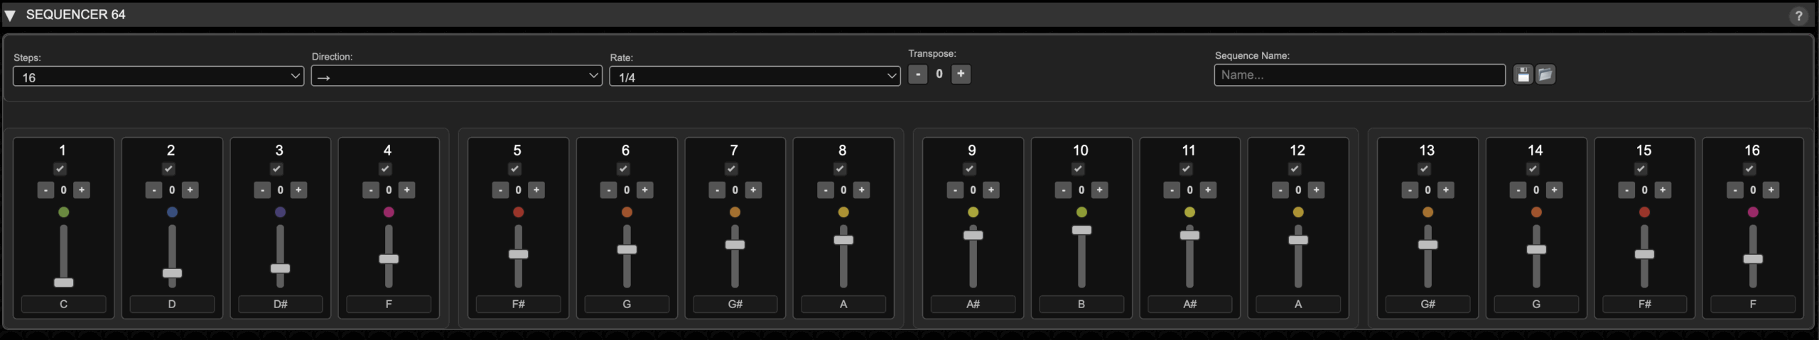Click step 10 note label B

tap(1081, 305)
